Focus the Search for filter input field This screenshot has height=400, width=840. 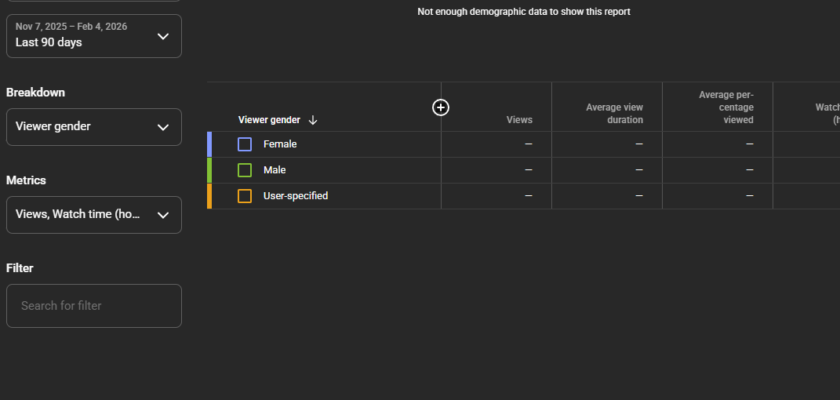(94, 306)
